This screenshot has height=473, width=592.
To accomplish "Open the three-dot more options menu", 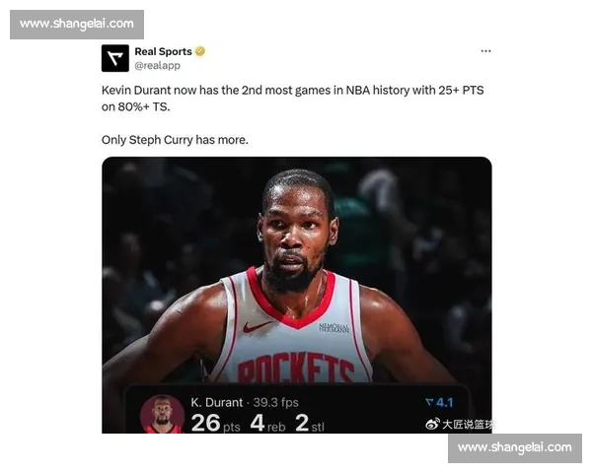I will (485, 51).
